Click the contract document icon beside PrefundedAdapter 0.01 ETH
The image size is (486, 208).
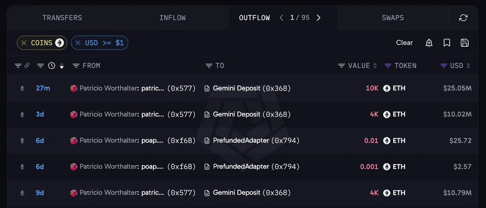coord(207,141)
